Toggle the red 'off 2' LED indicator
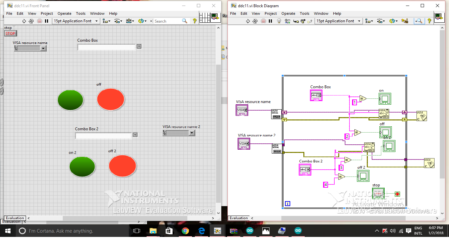The height and width of the screenshot is (252, 449). (x=122, y=166)
